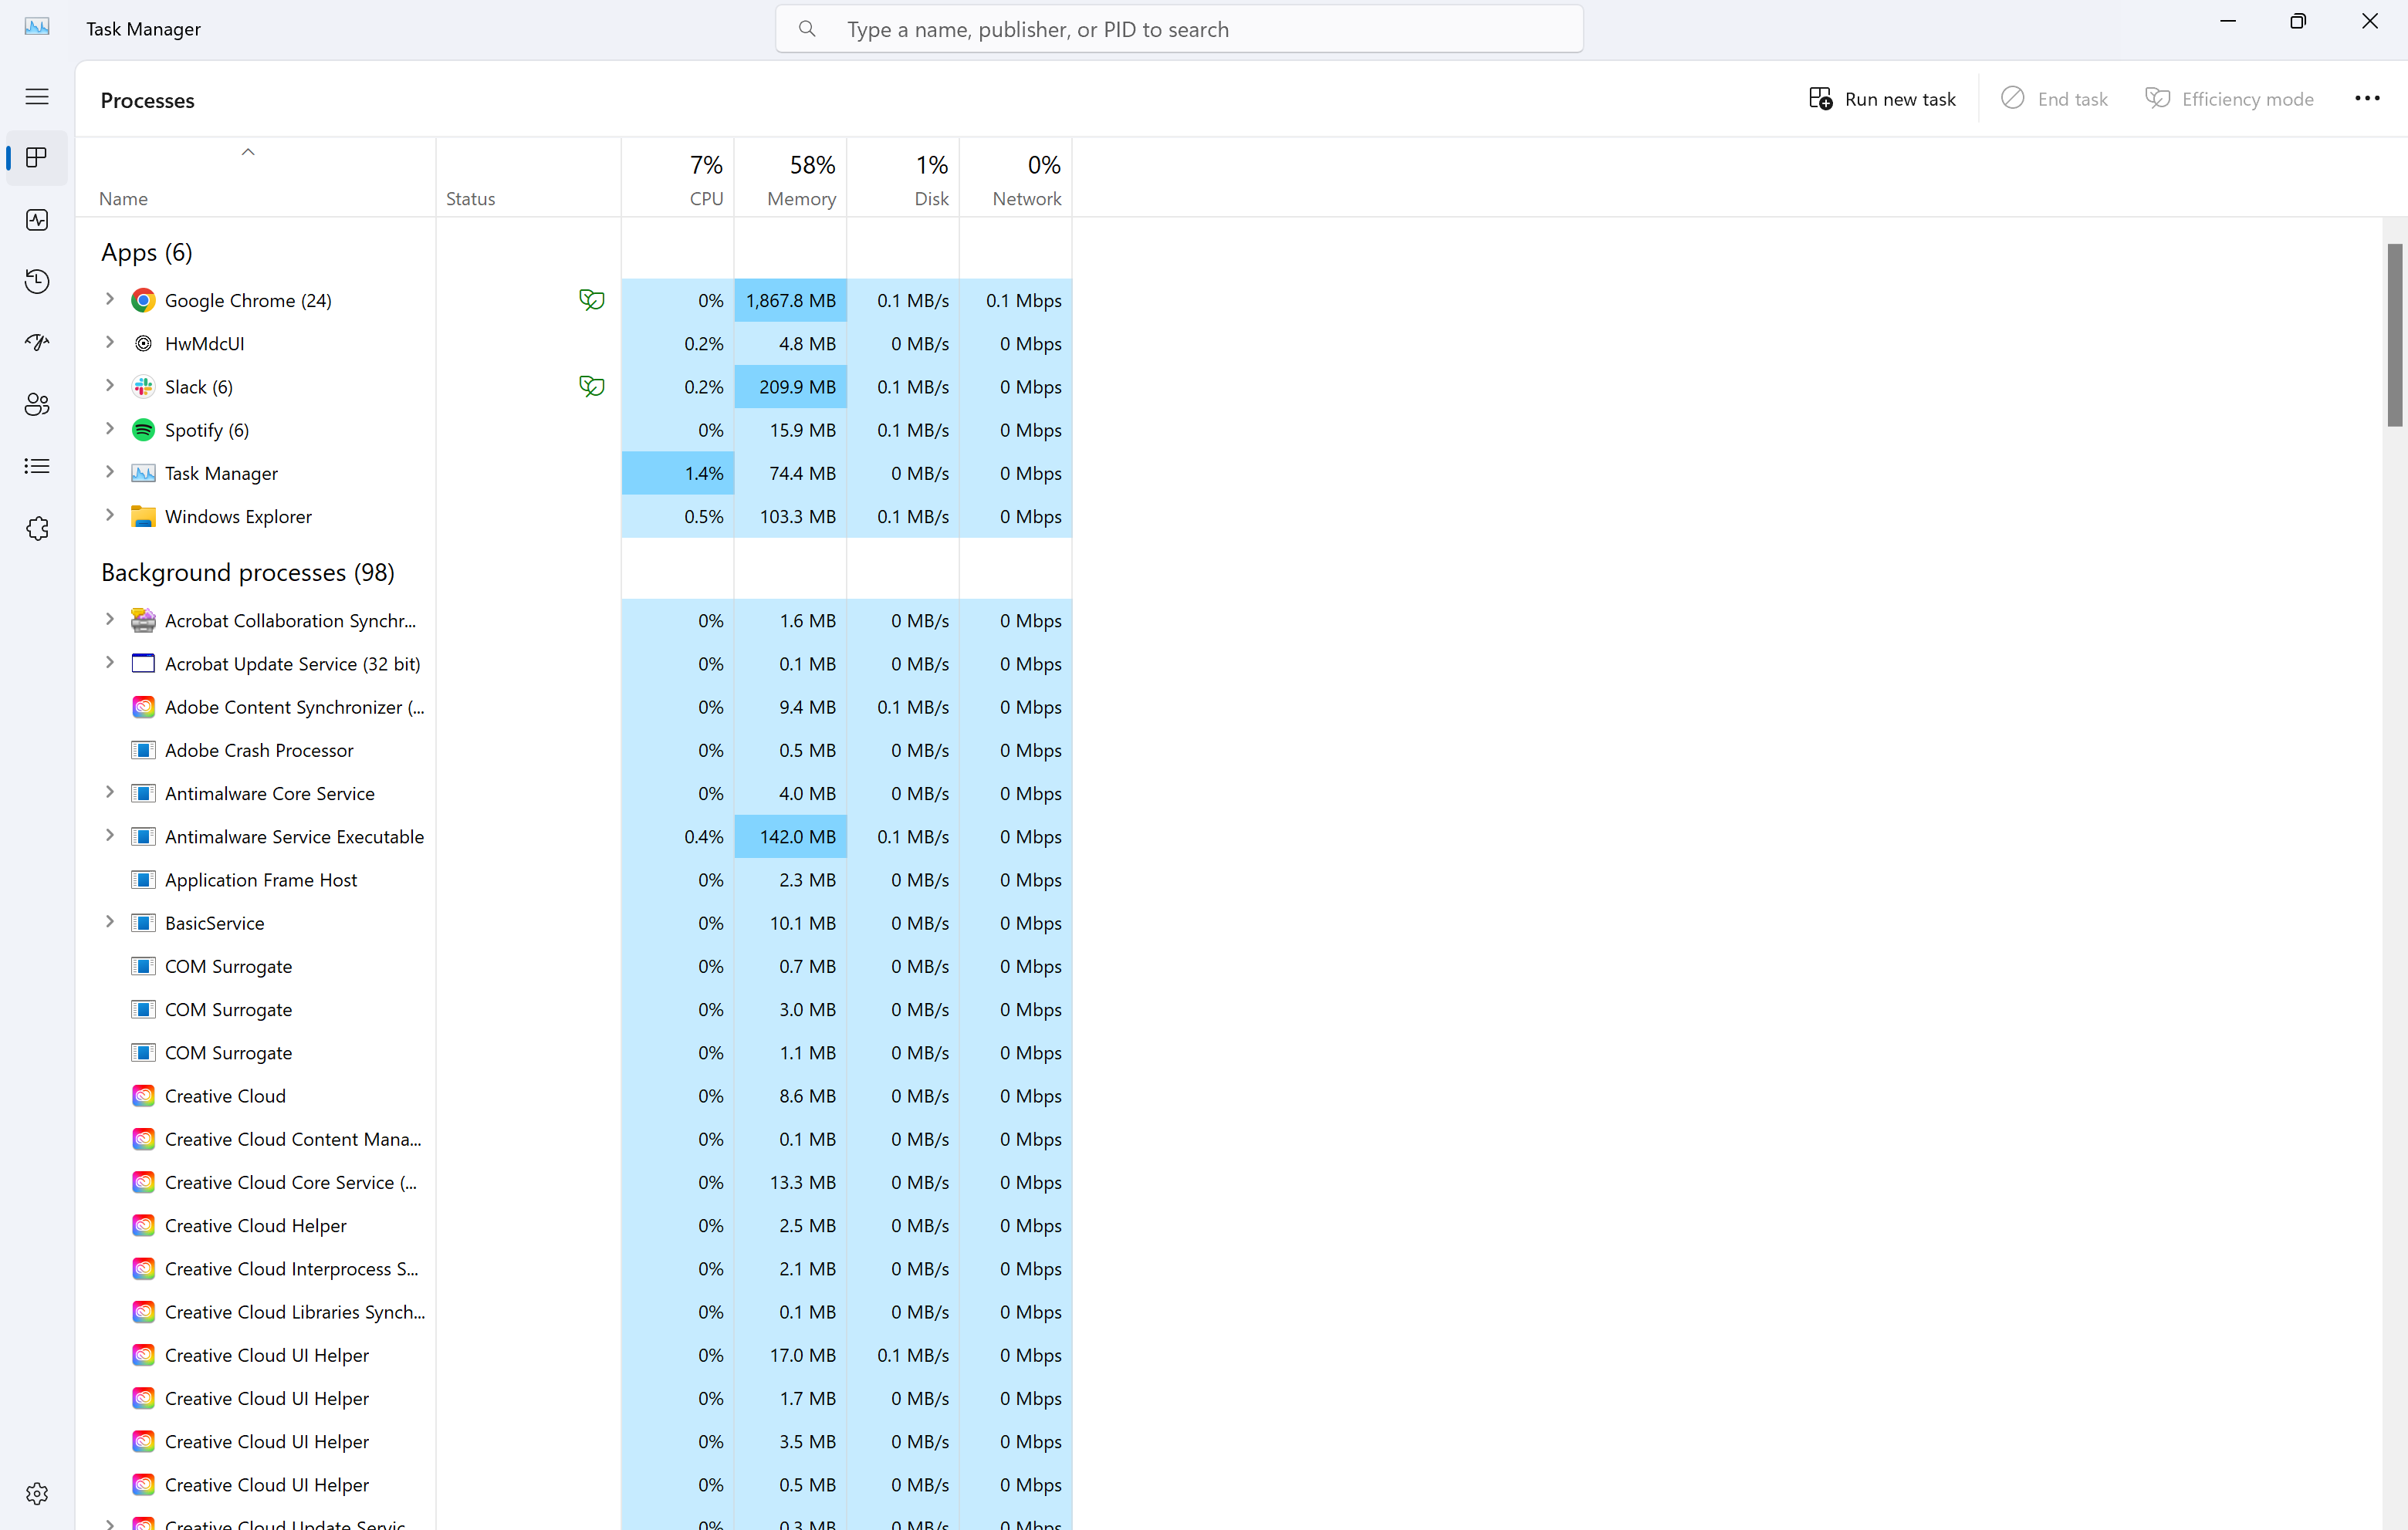Click Slack efficiency mode leaf icon

(592, 386)
